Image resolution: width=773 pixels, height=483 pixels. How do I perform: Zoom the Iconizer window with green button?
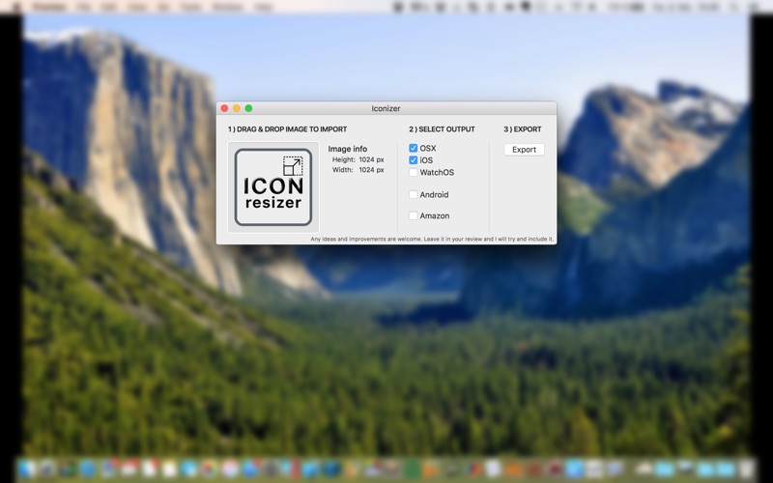point(248,108)
